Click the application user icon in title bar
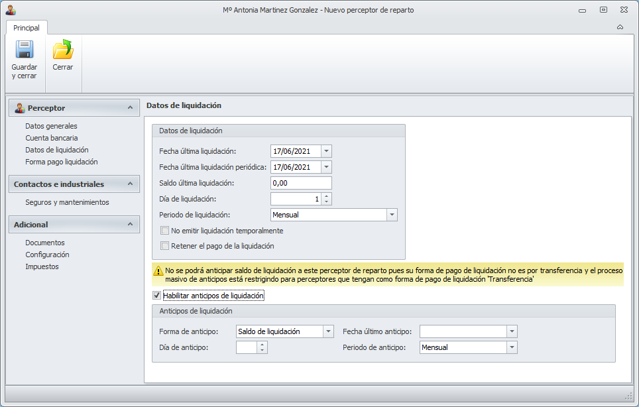The height and width of the screenshot is (407, 639). click(x=11, y=10)
